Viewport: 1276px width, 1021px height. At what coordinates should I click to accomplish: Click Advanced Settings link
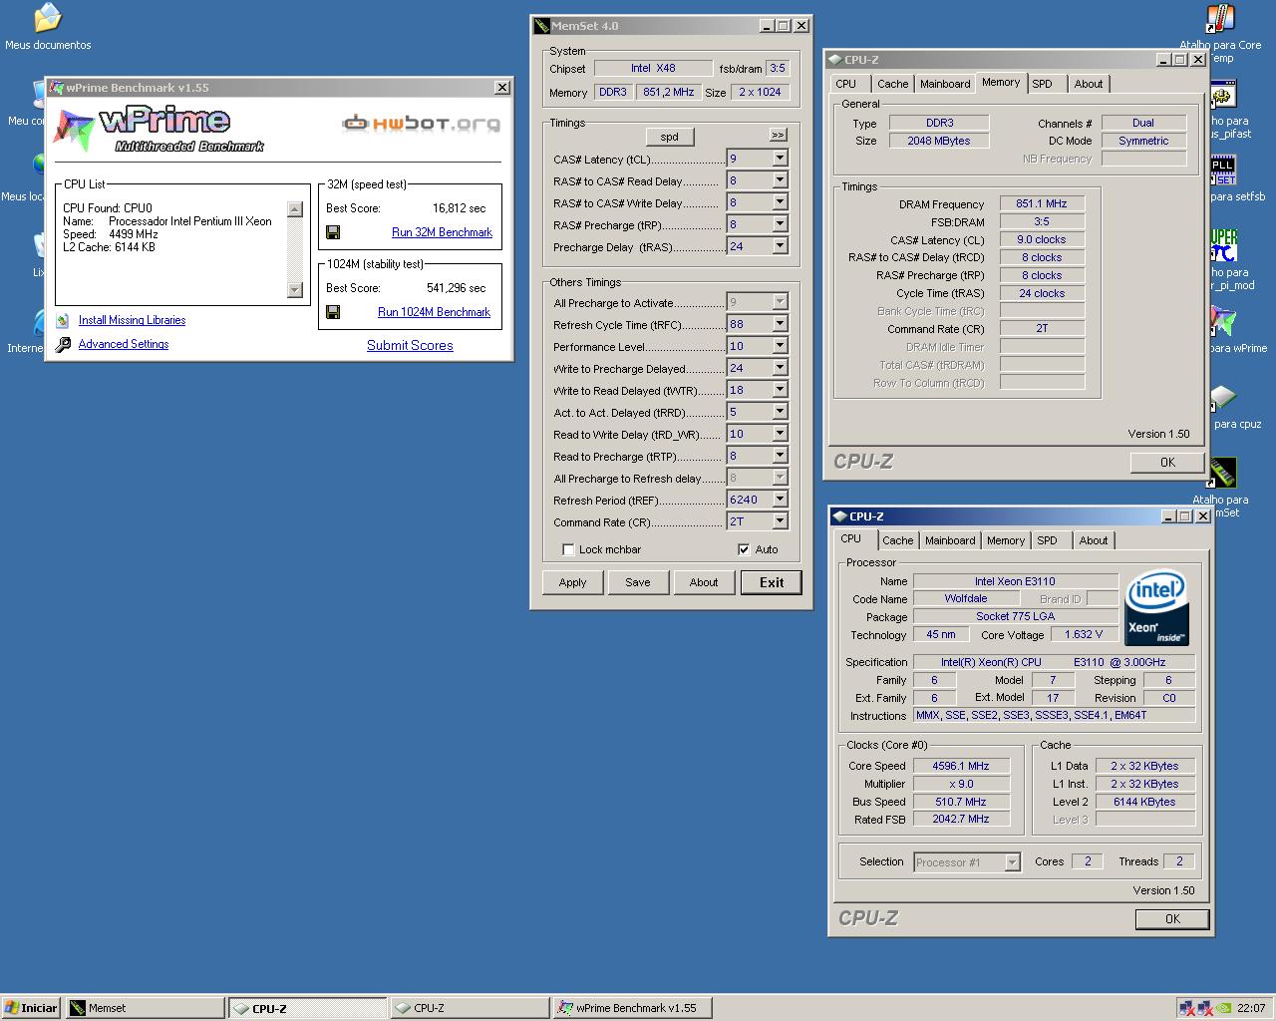tap(124, 344)
